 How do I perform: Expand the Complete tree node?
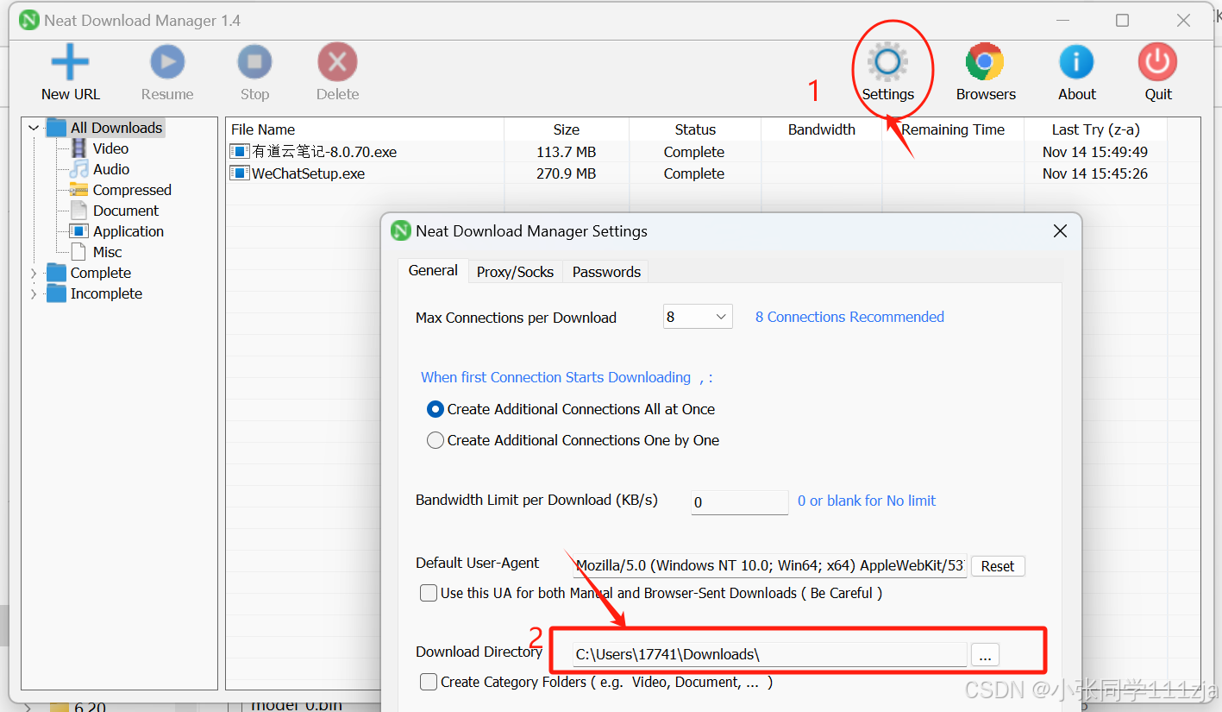point(34,273)
